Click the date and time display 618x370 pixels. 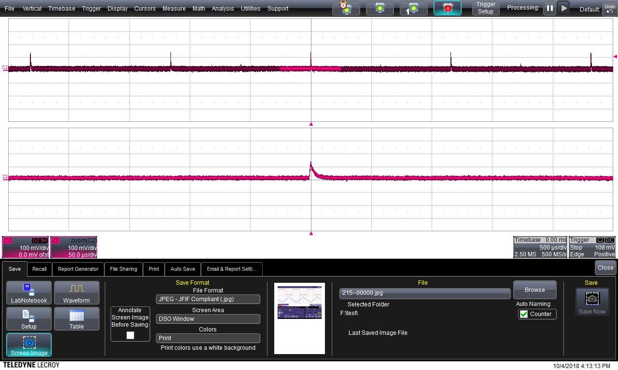(x=581, y=366)
